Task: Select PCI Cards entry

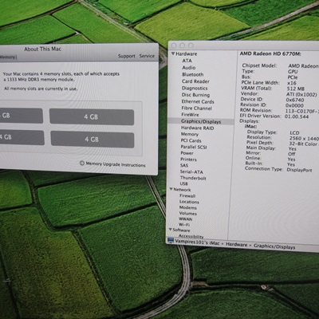Action: point(191,140)
